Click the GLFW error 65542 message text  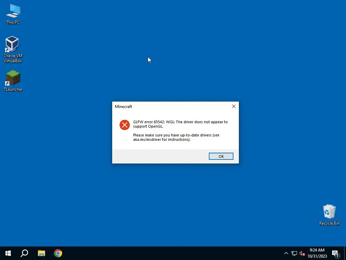pos(180,124)
